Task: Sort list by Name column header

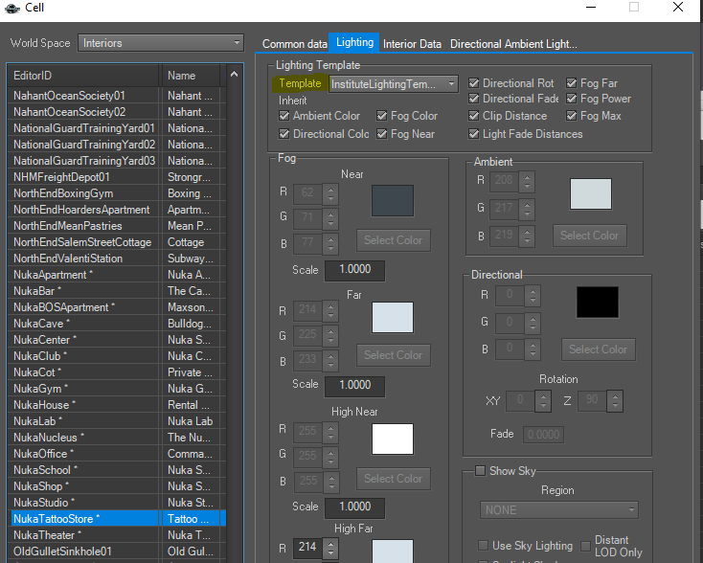Action: click(x=190, y=76)
